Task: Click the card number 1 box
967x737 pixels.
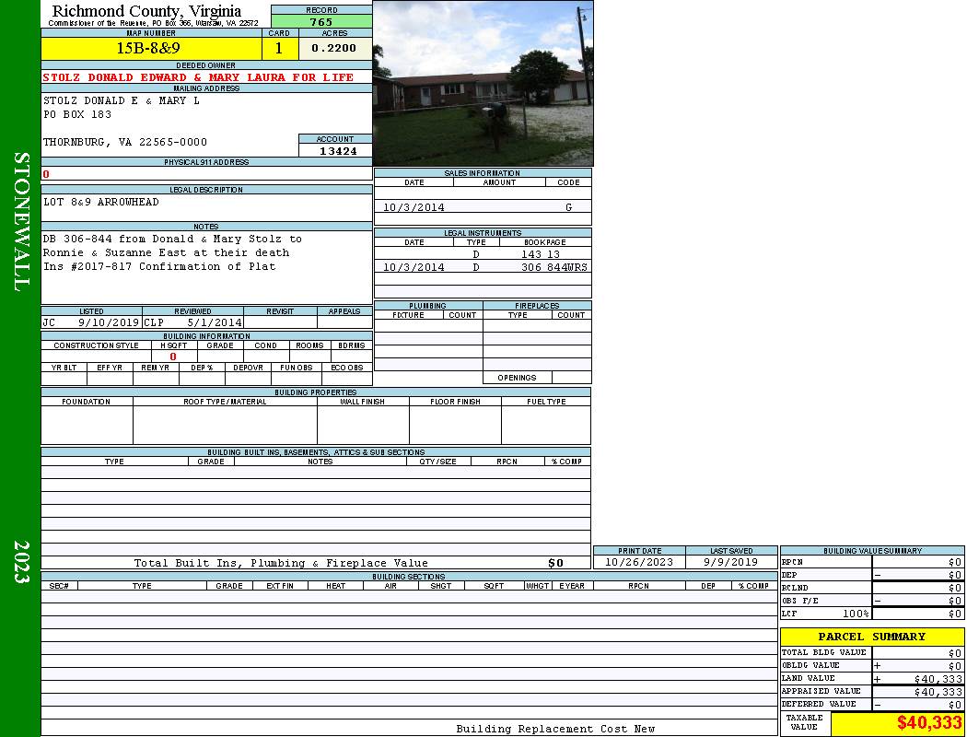Action: click(x=279, y=48)
